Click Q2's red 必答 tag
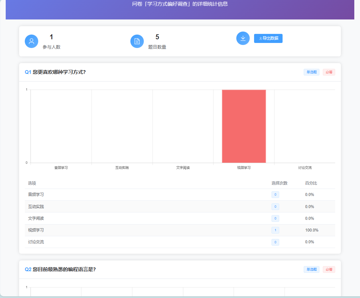The width and height of the screenshot is (360, 298). pos(329,269)
